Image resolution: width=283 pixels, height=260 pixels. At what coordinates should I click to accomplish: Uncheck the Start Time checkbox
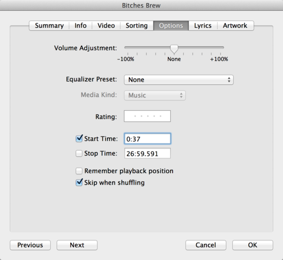79,139
